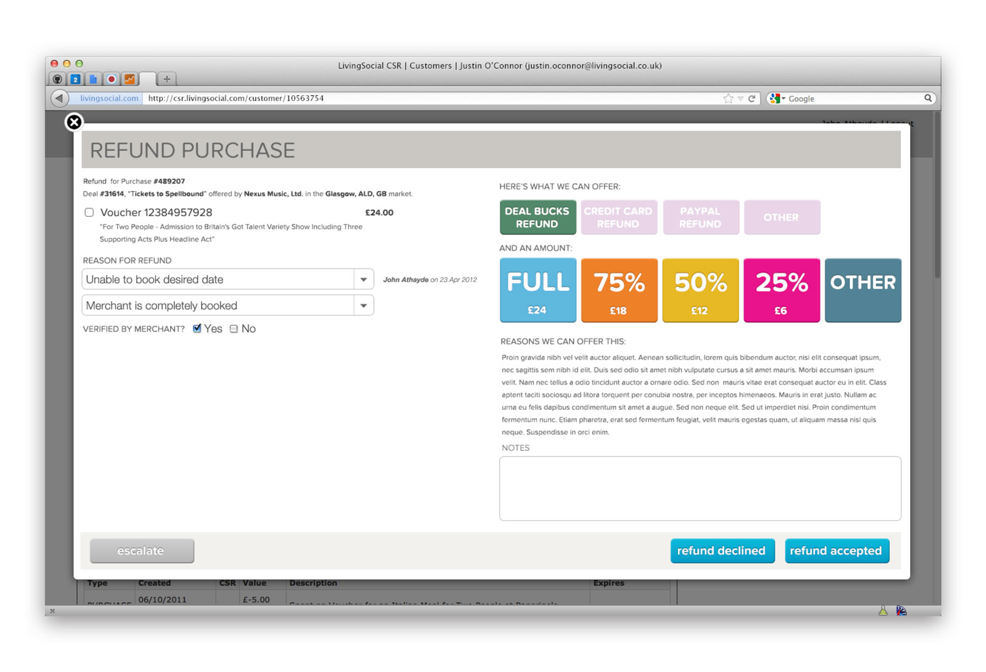Open a new browser tab with the plus
This screenshot has height=672, width=986.
(x=166, y=79)
